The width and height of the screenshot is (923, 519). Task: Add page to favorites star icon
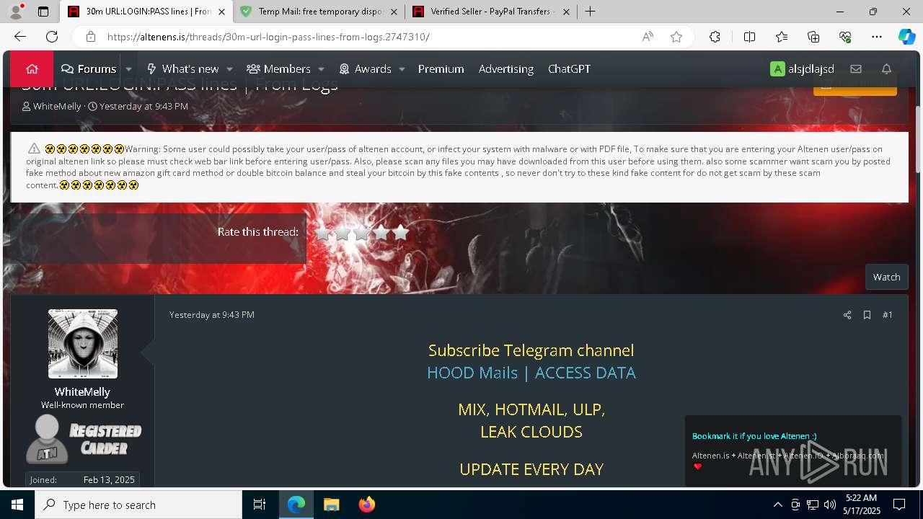(676, 37)
